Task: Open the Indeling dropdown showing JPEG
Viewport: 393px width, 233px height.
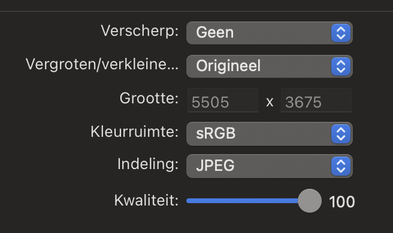Action: point(270,166)
